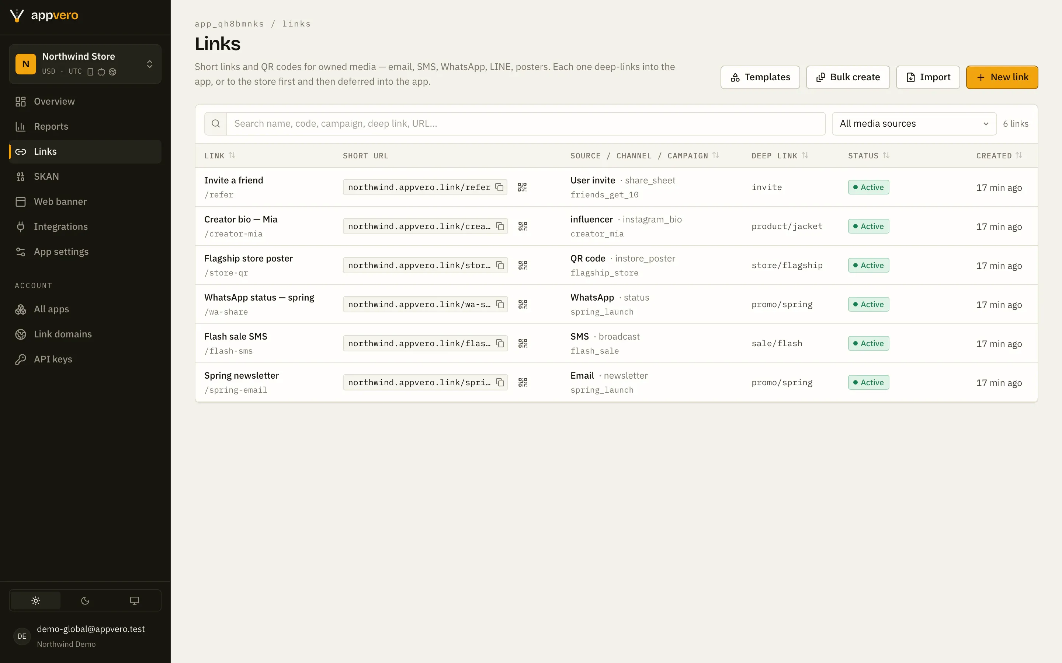Click the appvero logo
Viewport: 1062px width, 663px height.
pos(44,15)
